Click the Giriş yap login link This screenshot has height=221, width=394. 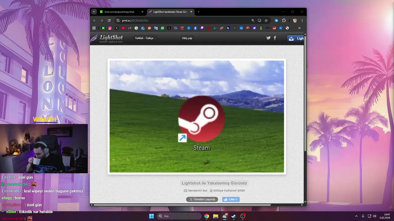point(187,38)
